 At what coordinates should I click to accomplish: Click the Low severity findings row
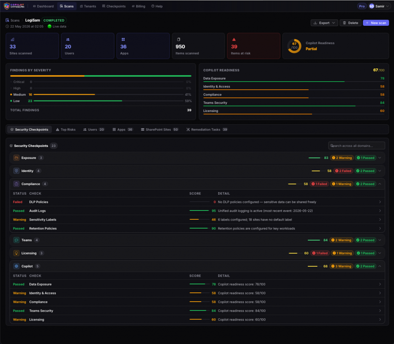pyautogui.click(x=100, y=101)
